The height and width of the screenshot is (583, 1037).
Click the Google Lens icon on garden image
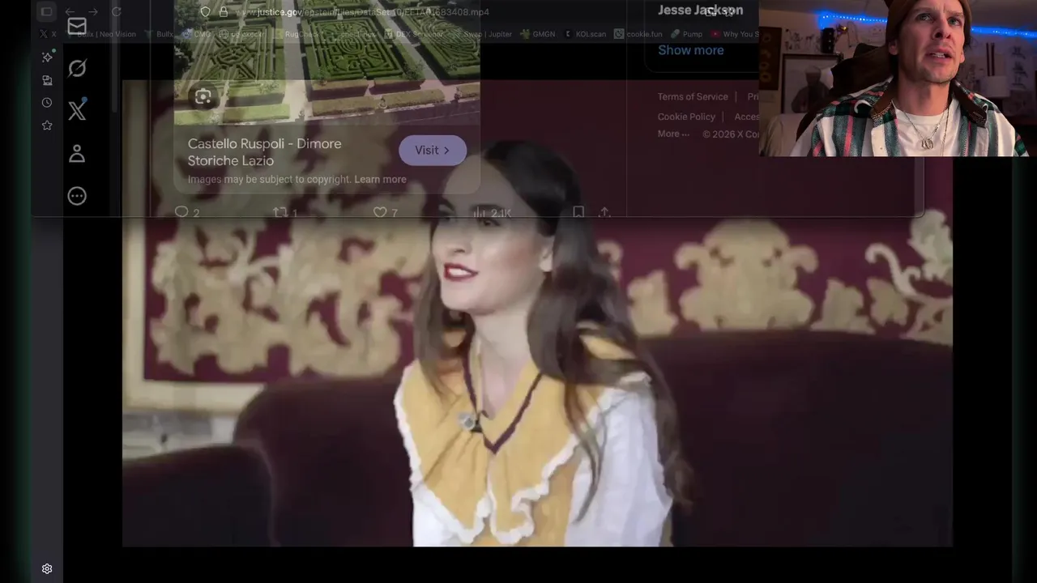203,97
